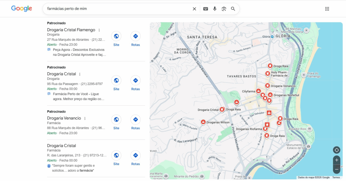This screenshot has width=346, height=181.
Task: Click the Mirante do Pedrão camera marker
Action: [202, 176]
